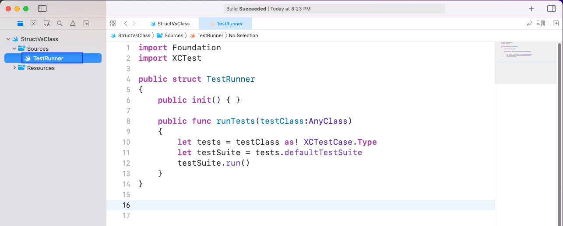Open the Find navigator magnifier icon
Screen dimensions: 563x226
click(x=60, y=24)
